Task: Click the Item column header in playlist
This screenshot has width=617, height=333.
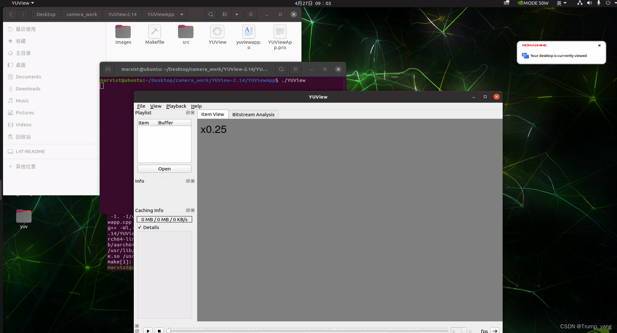Action: coord(147,123)
